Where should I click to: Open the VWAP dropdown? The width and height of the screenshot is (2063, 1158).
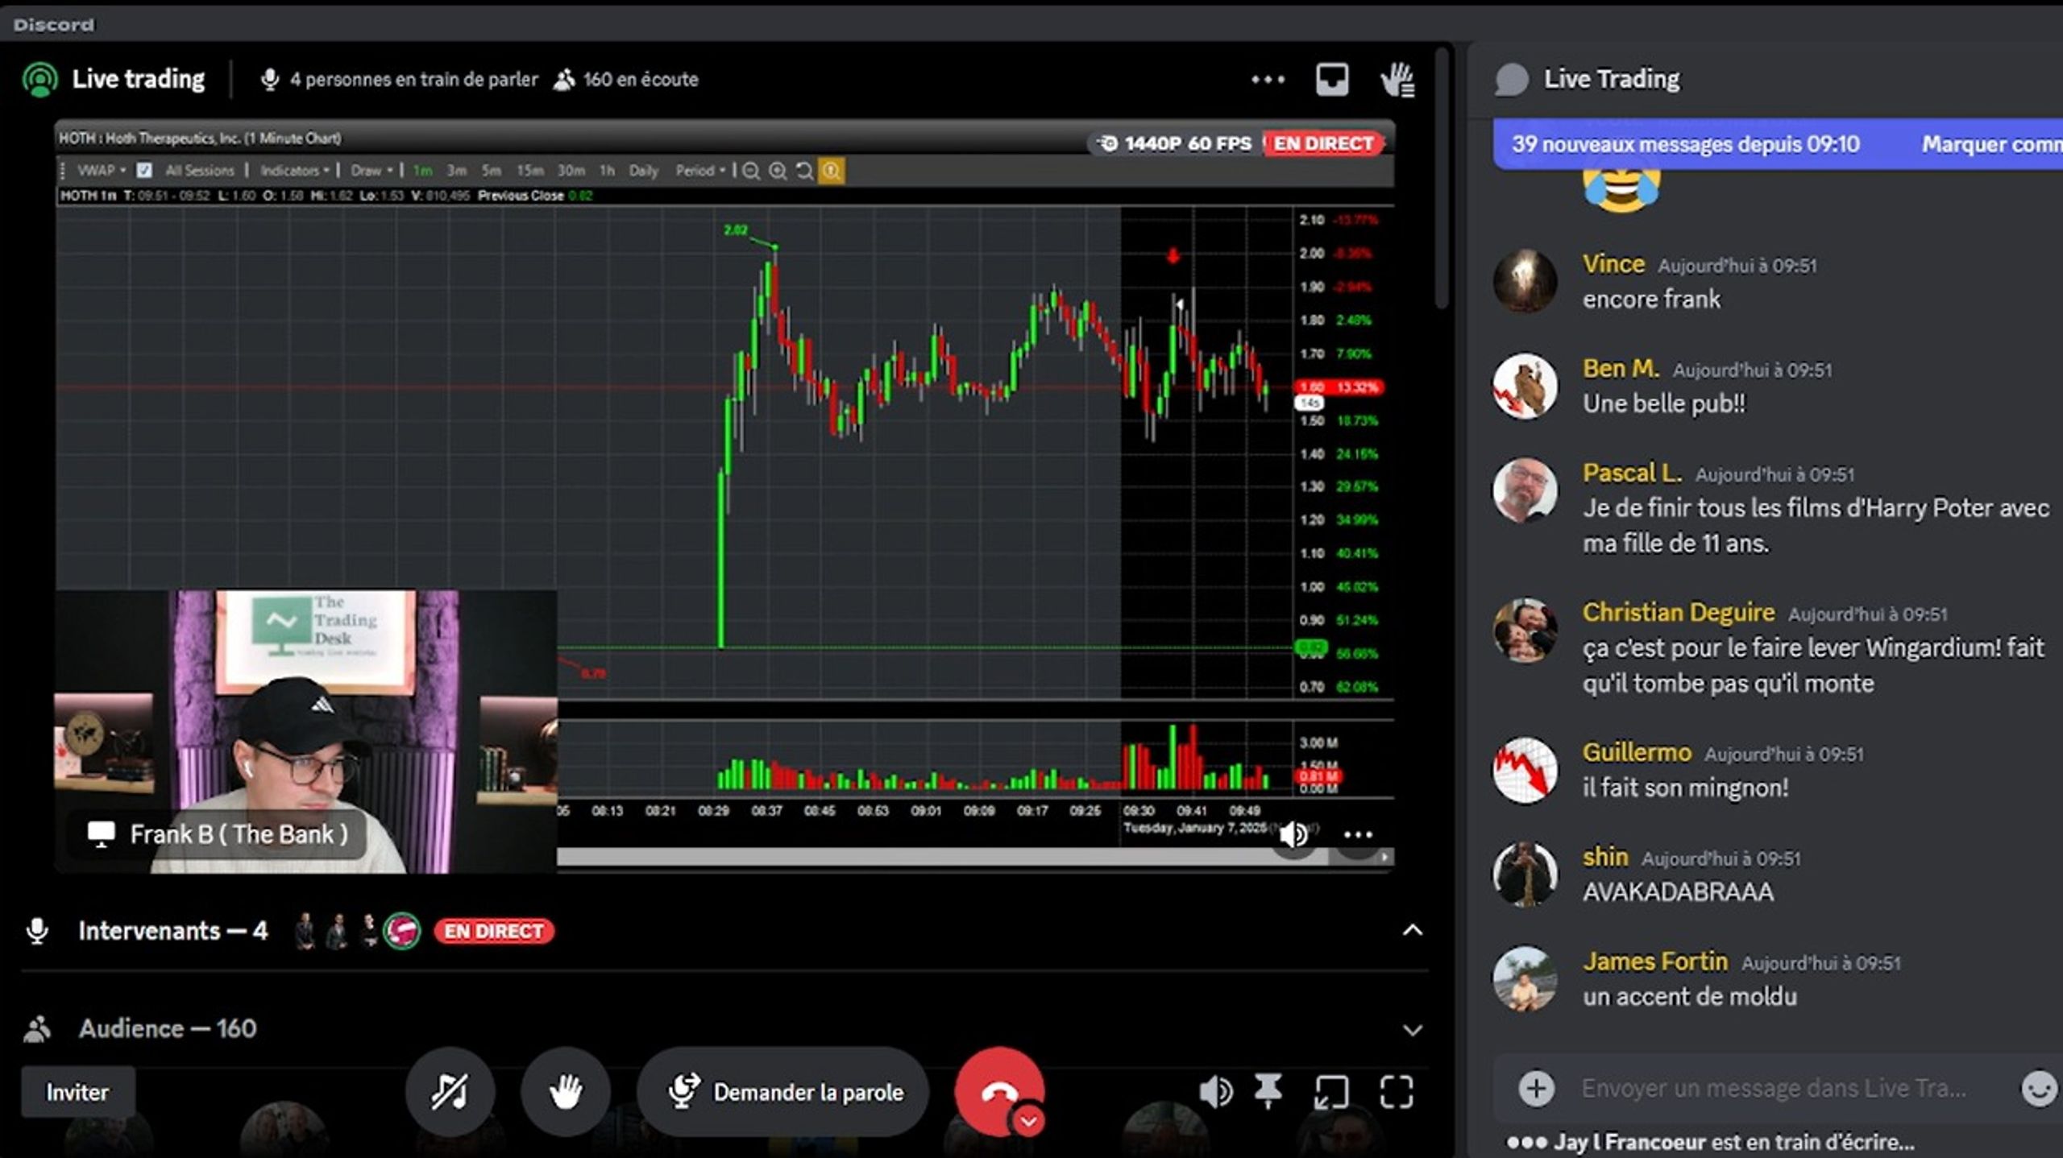point(102,171)
